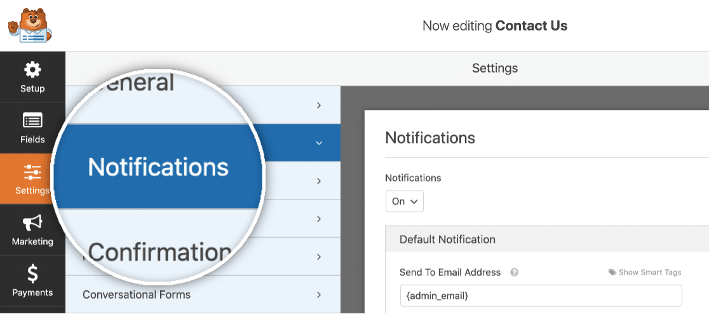This screenshot has height=314, width=709.
Task: Open the Notifications On dropdown
Action: coord(404,201)
